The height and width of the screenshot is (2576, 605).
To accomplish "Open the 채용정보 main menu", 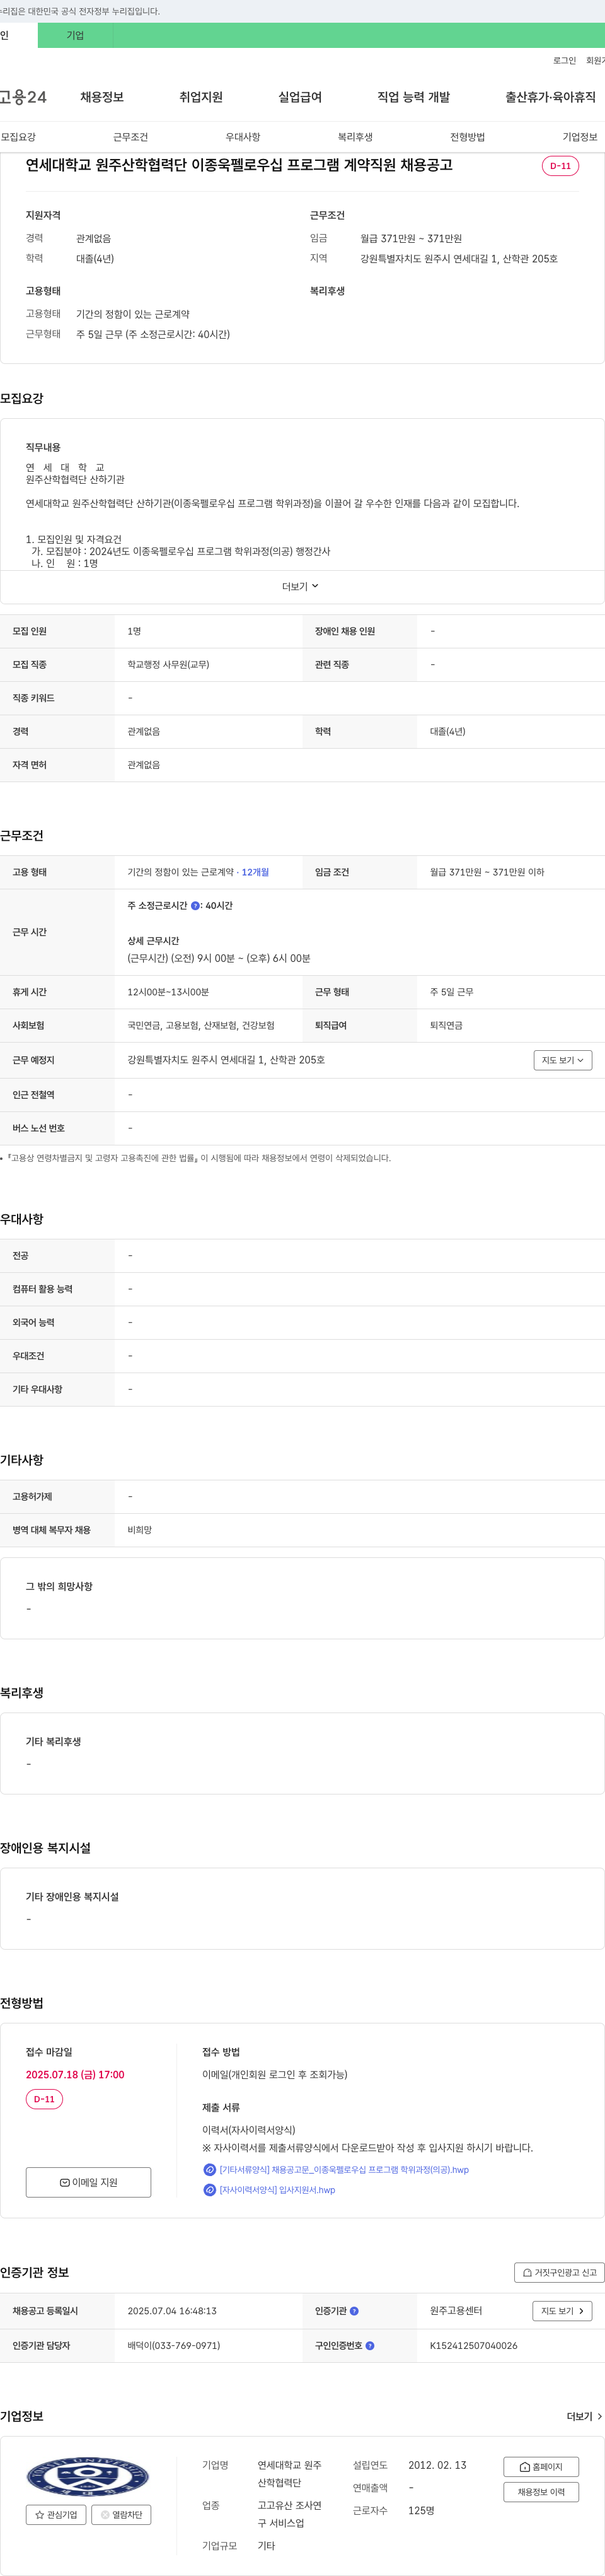I will [x=102, y=97].
